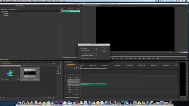Click Set Gain to value field
This screenshot has width=189, height=106.
(x=96, y=48)
